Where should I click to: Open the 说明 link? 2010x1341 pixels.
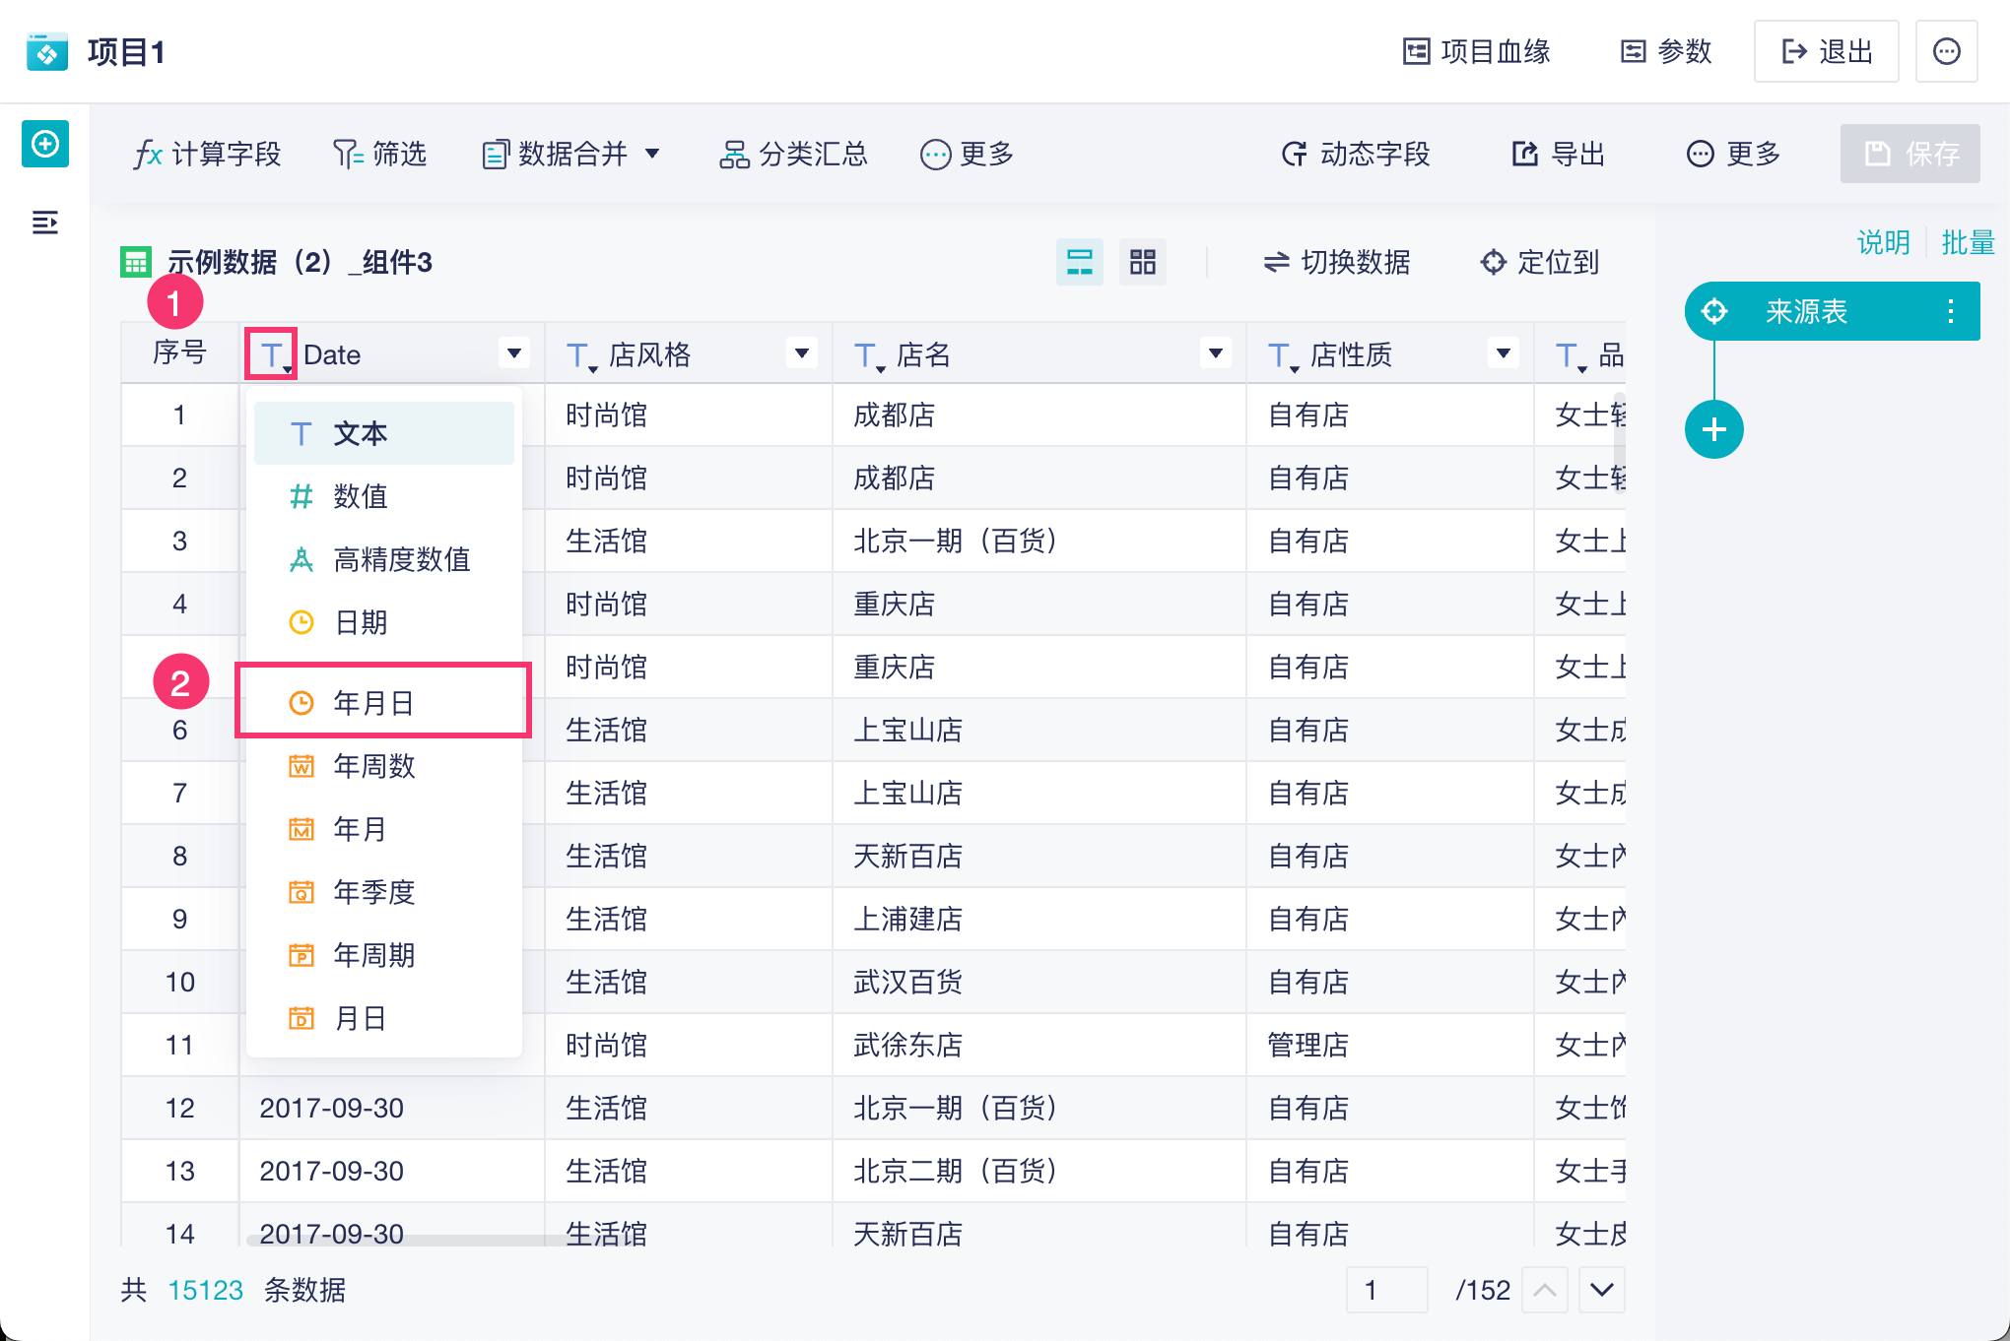click(1882, 242)
